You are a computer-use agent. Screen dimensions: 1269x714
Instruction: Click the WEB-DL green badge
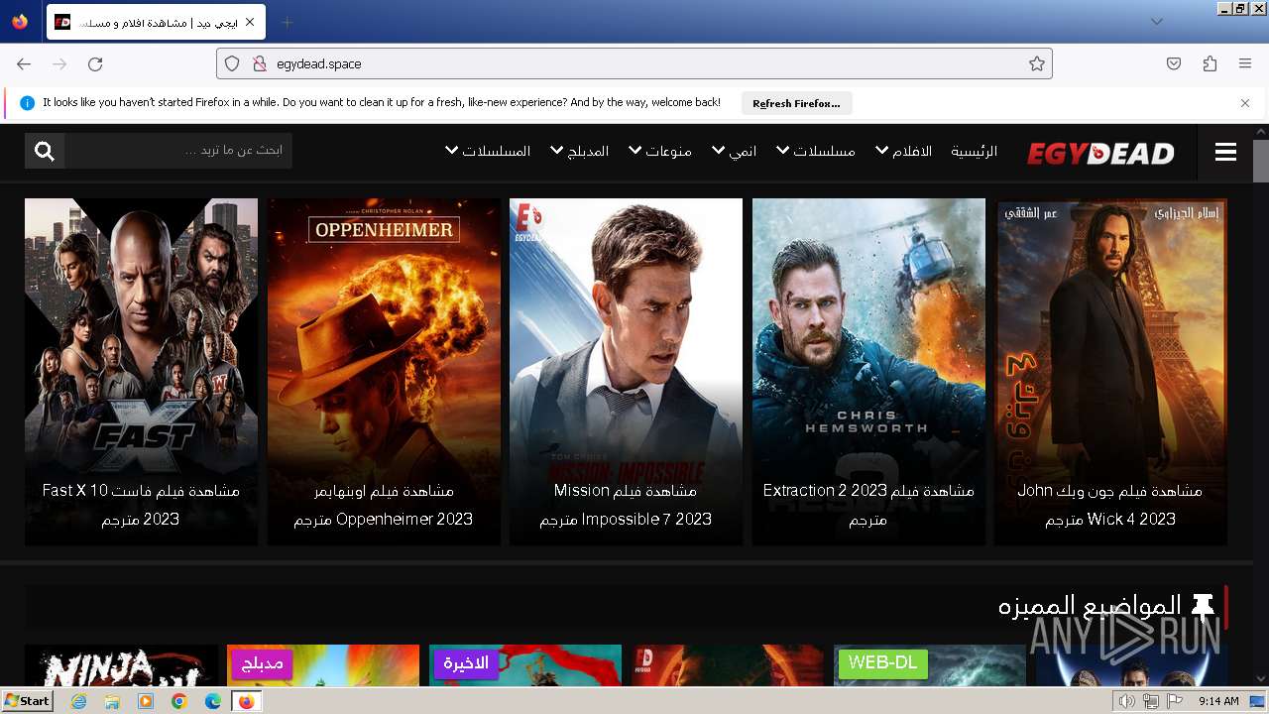[x=882, y=662]
